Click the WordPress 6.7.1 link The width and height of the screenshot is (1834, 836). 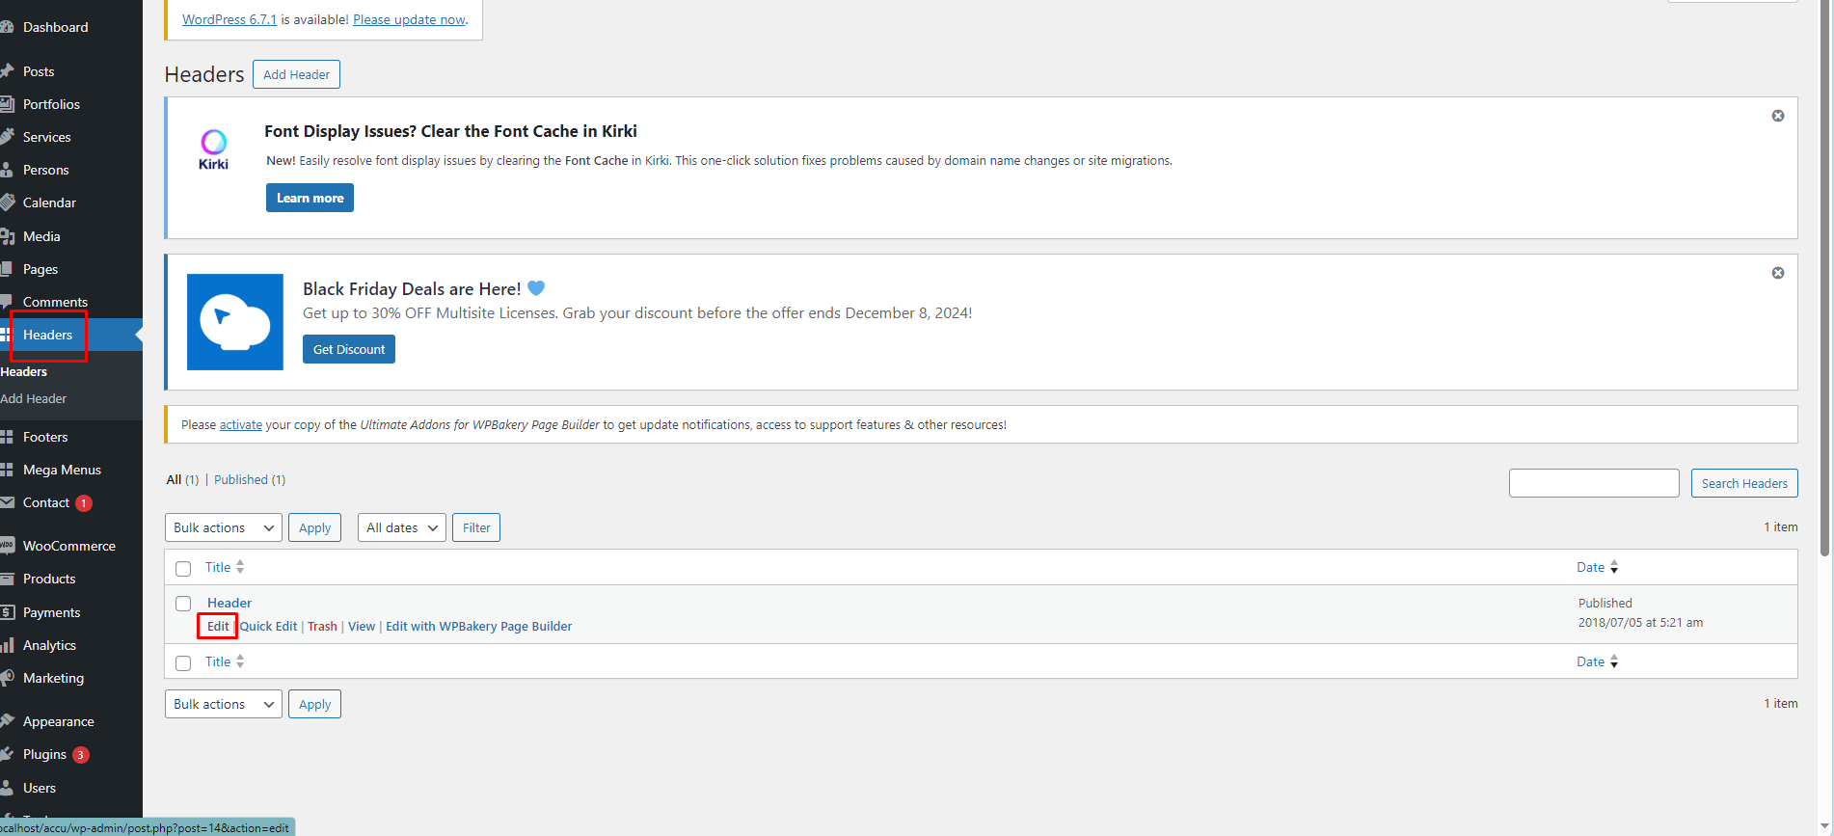[229, 19]
